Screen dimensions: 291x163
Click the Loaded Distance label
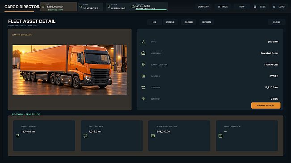pos(29,126)
